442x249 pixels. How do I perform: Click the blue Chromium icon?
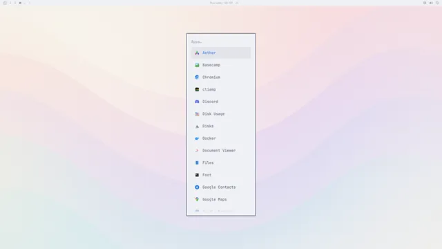click(197, 77)
